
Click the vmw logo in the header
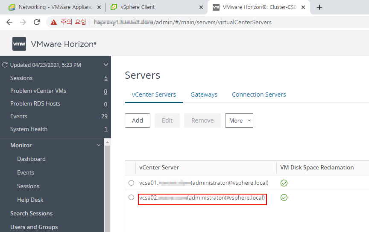click(x=19, y=44)
